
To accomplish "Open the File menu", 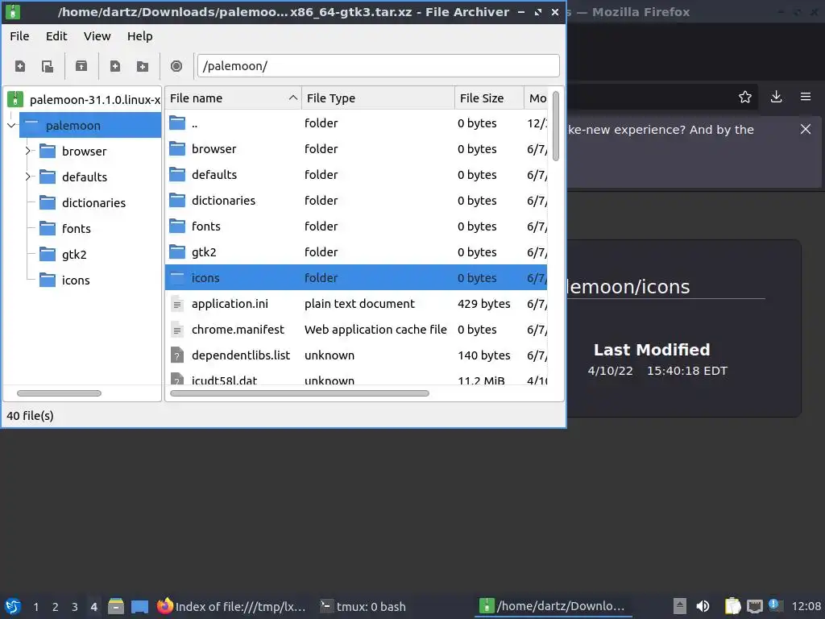I will [x=19, y=36].
